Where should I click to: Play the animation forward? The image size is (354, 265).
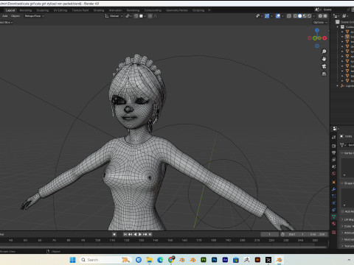coord(140,234)
